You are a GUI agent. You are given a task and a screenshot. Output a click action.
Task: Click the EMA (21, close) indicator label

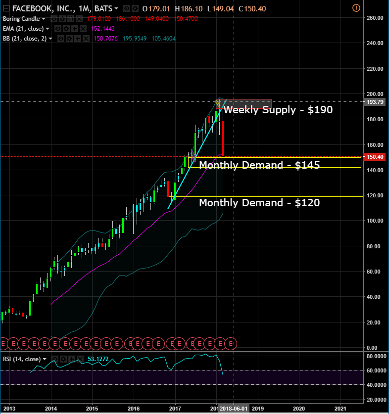pyautogui.click(x=23, y=29)
